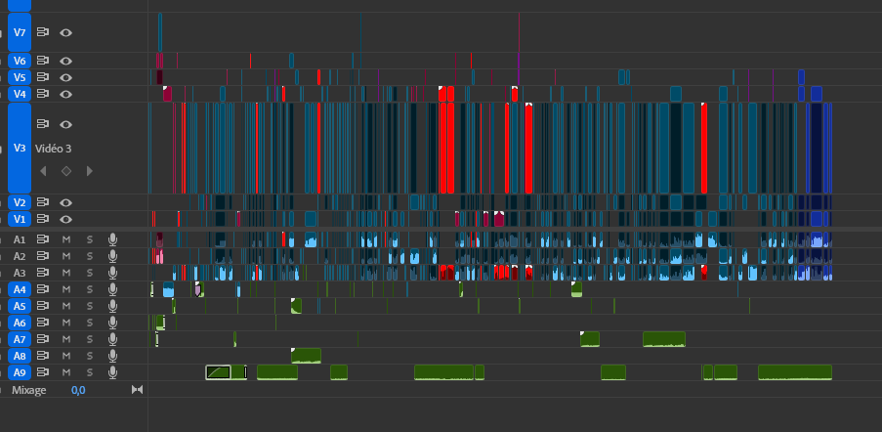
Task: Toggle sync lock on audio track A2
Action: pos(43,256)
